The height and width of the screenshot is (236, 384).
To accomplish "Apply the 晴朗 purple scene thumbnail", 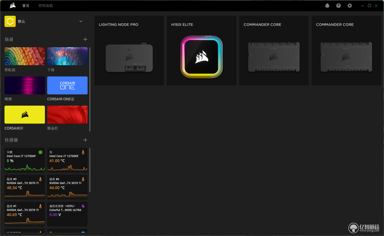I will click(24, 86).
